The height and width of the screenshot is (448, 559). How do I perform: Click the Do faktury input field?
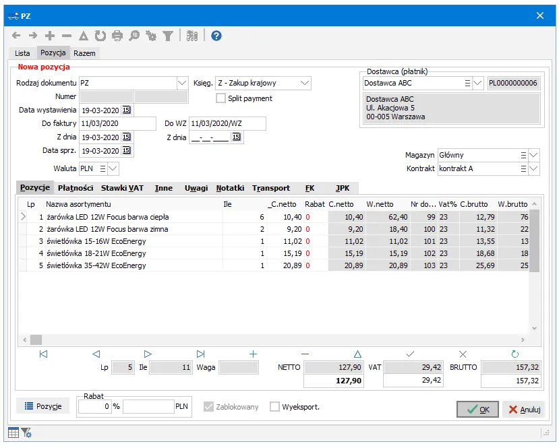(x=117, y=123)
